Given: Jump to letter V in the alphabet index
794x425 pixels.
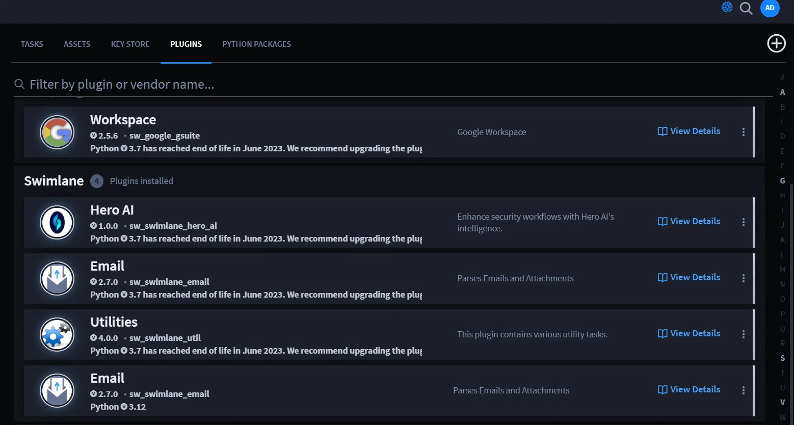Looking at the screenshot, I should click(782, 403).
